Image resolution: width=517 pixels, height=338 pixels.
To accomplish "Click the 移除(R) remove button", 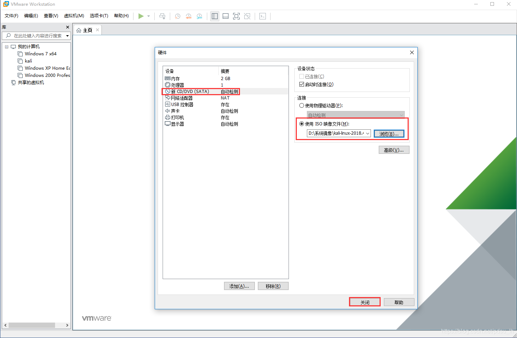I will (273, 286).
